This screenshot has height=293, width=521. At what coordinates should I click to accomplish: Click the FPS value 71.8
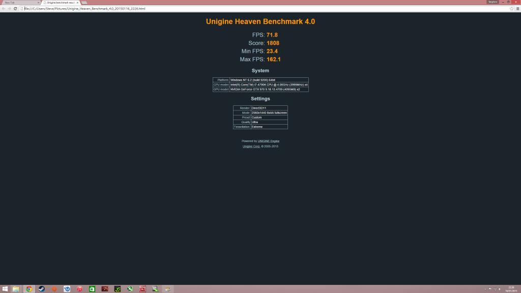tap(272, 35)
